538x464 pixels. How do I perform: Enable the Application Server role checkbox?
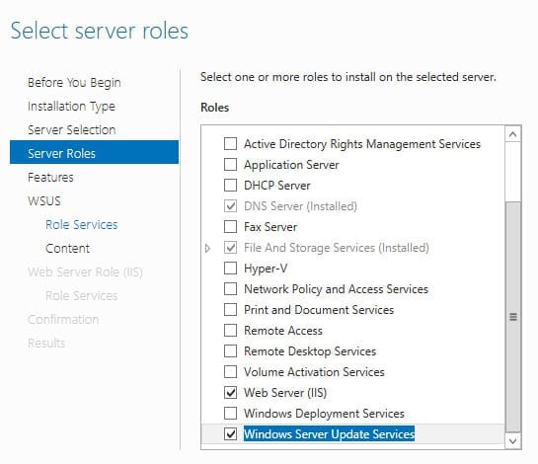[x=230, y=165]
